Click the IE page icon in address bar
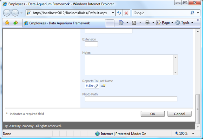The image size is (203, 139). (29, 13)
